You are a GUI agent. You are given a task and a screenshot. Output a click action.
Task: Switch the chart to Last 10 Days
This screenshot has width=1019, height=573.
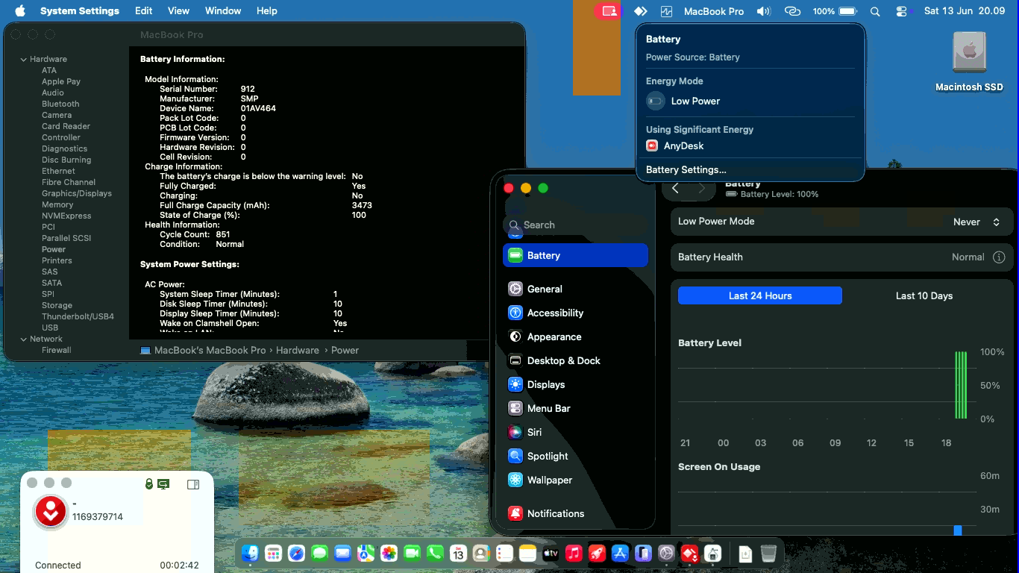pyautogui.click(x=924, y=295)
